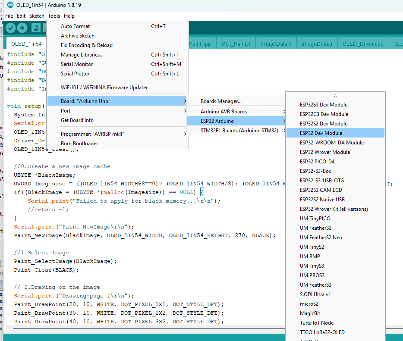Select ESP32 PICO-D4 board

335,162
